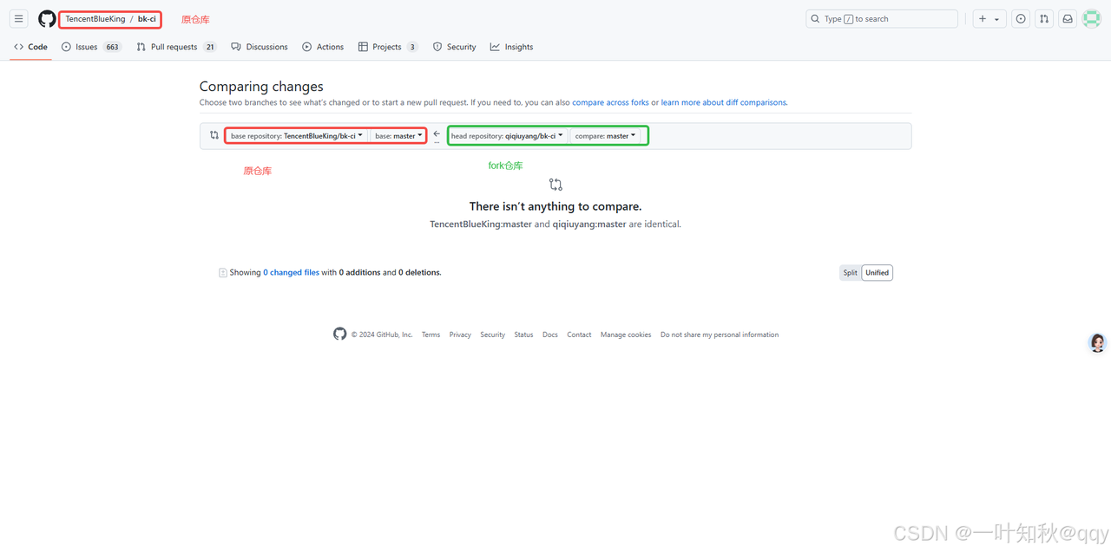Switch to the Projects tab
This screenshot has width=1111, height=552.
(388, 47)
